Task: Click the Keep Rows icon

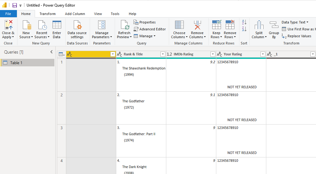Action: [x=216, y=25]
